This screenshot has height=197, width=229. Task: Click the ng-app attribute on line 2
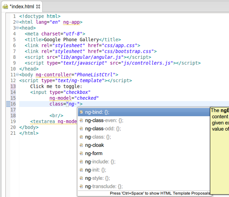(x=71, y=22)
